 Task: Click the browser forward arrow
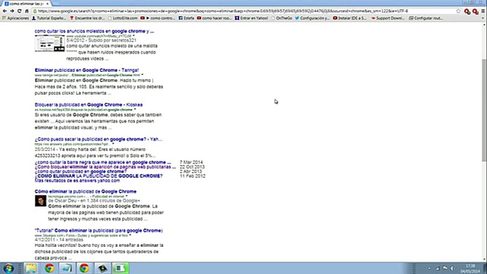[12, 11]
